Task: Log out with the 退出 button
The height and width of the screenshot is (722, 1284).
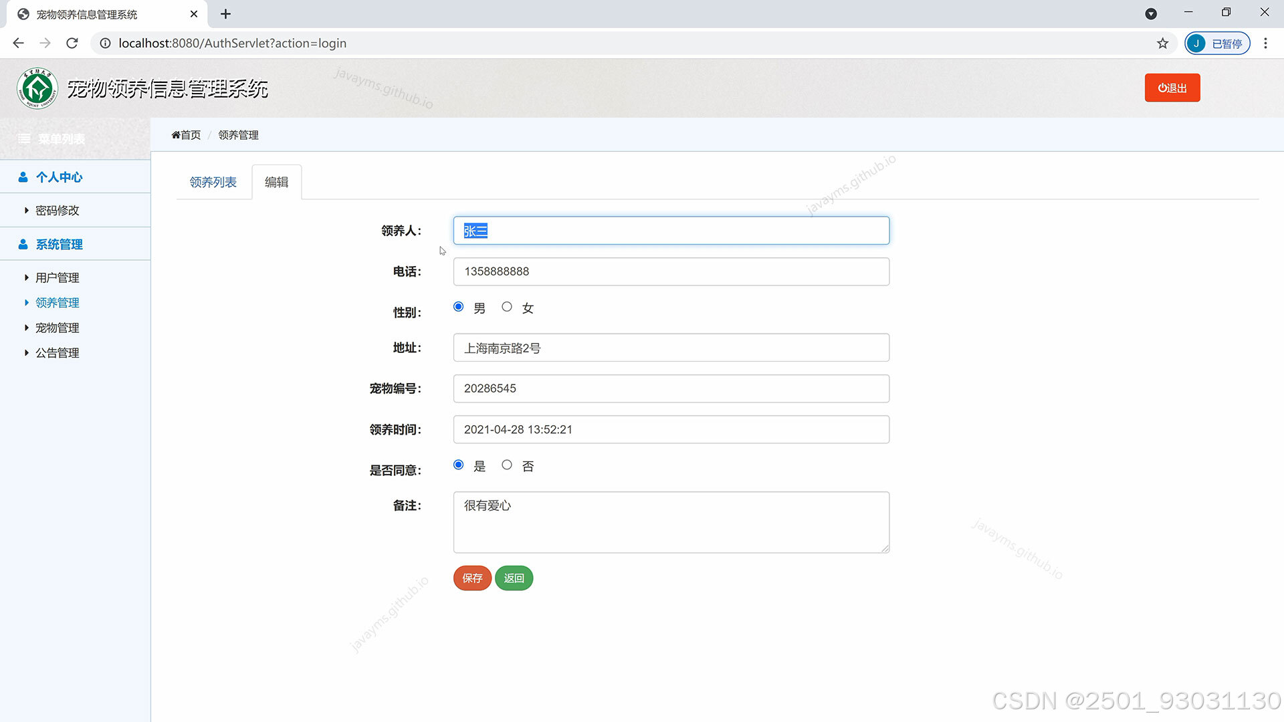Action: (x=1172, y=88)
